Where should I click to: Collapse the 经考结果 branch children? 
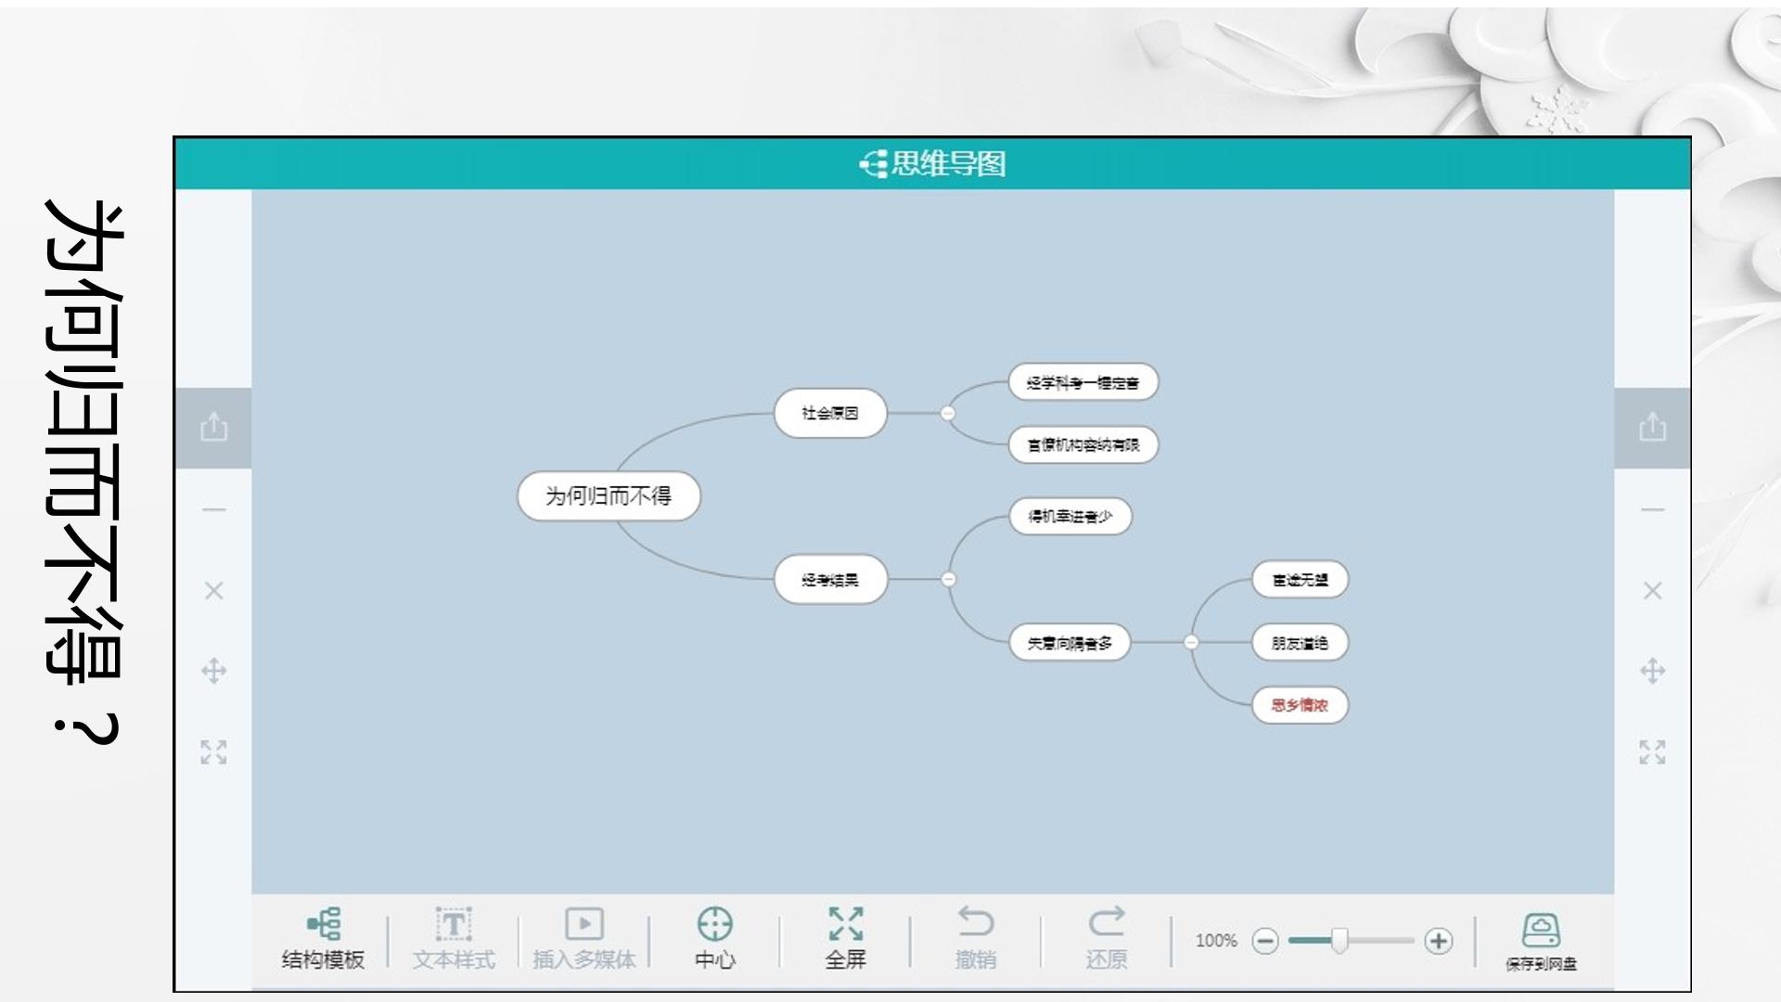(948, 579)
